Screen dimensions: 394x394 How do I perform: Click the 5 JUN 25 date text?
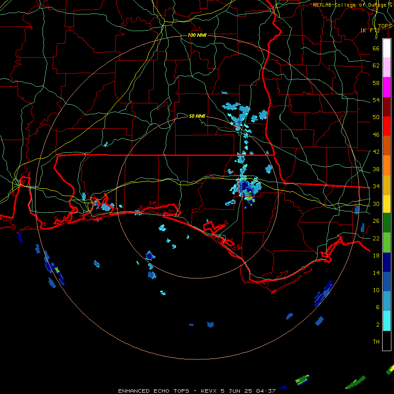[x=237, y=391]
